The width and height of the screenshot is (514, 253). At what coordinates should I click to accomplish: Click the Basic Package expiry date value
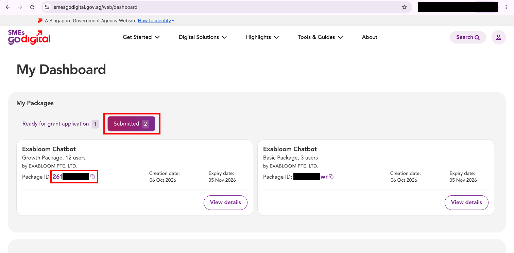tap(463, 180)
